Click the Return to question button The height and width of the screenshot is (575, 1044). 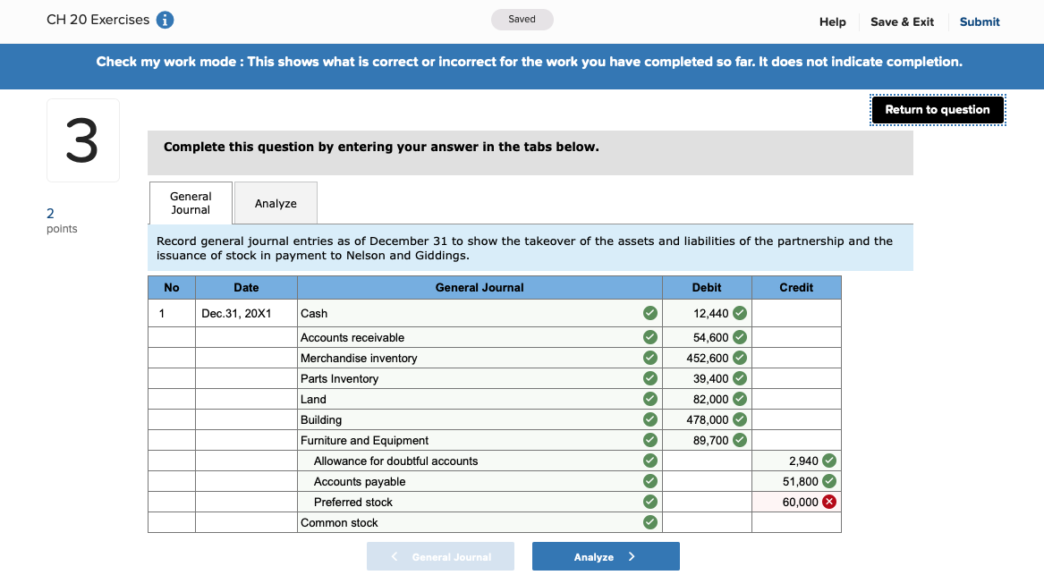click(x=938, y=109)
